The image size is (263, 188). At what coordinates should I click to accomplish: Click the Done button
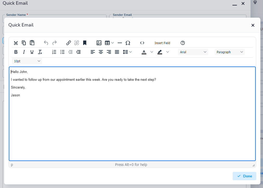pyautogui.click(x=244, y=176)
